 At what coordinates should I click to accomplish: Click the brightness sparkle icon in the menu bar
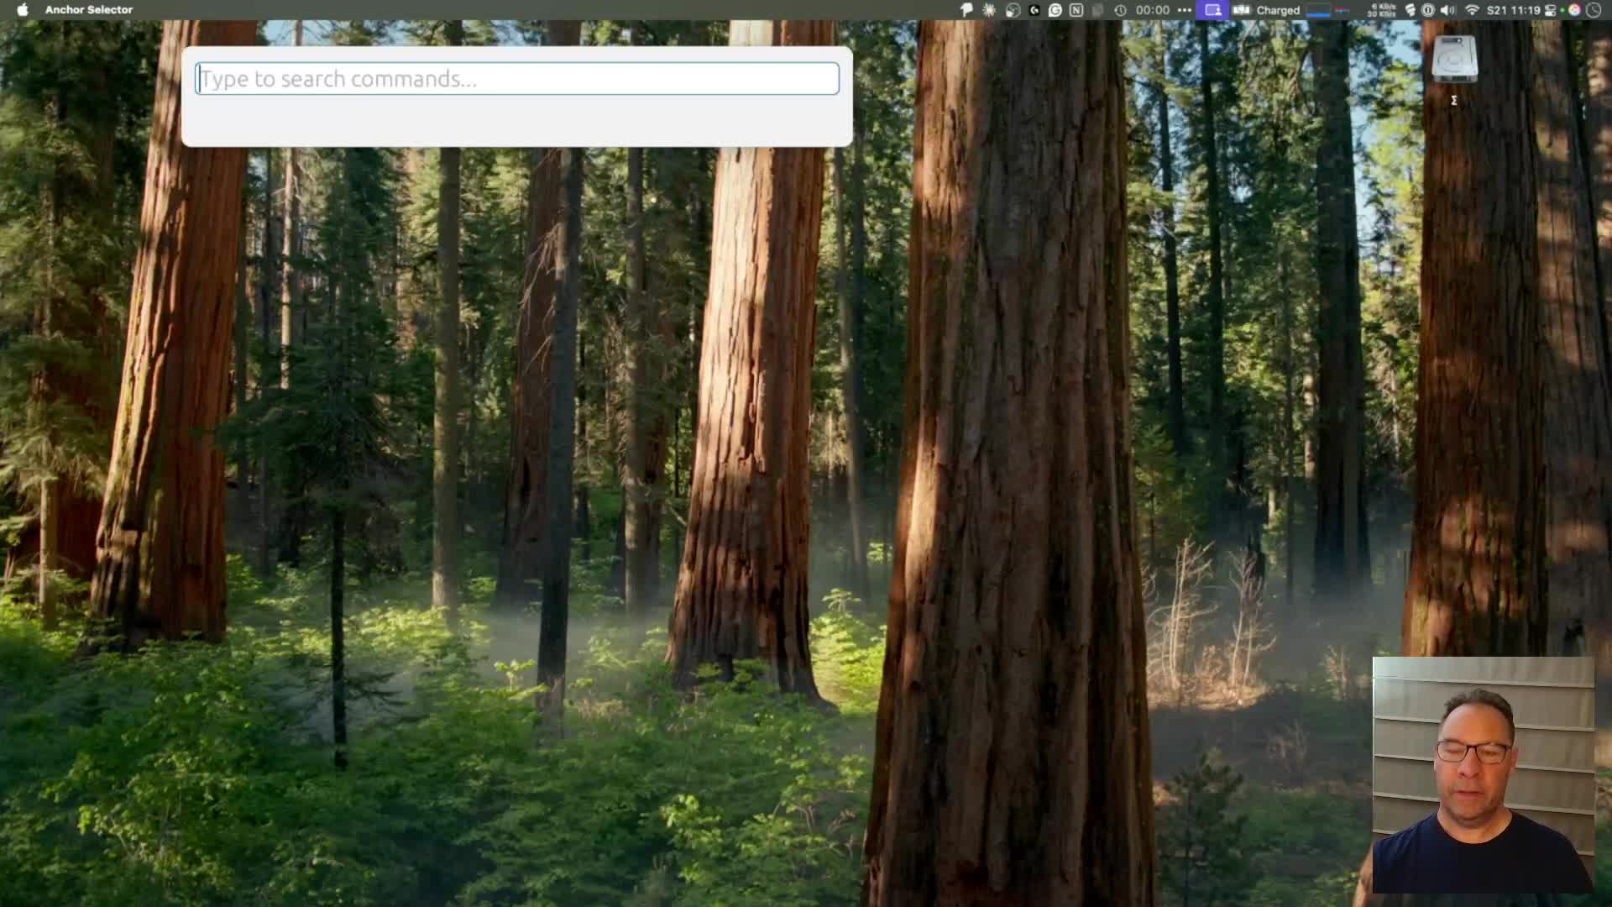(x=988, y=9)
